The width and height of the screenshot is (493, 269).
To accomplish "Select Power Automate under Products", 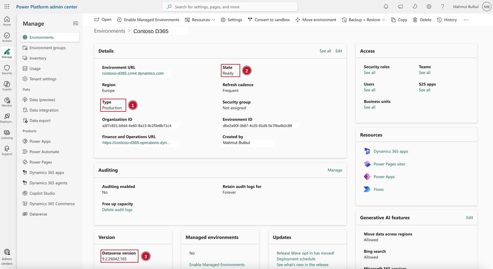I will (x=50, y=152).
